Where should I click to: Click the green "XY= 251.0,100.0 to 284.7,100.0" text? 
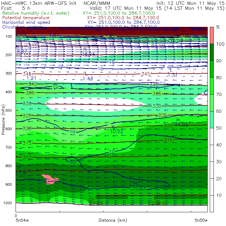(x=119, y=13)
